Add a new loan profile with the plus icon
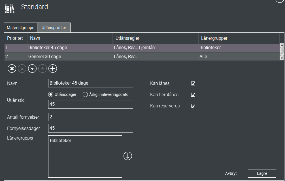The width and height of the screenshot is (285, 181). coord(53,69)
